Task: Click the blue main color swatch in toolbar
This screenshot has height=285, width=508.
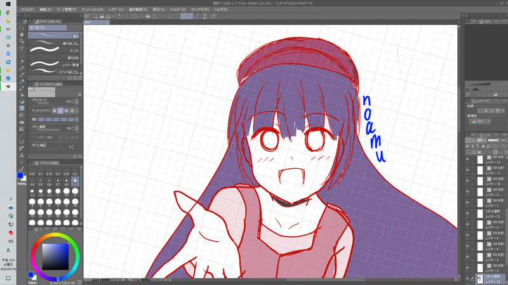Action: (20, 175)
